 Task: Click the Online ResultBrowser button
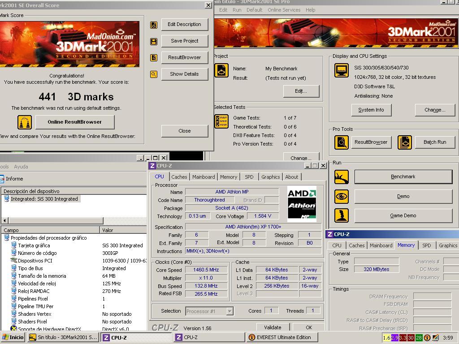coord(75,122)
